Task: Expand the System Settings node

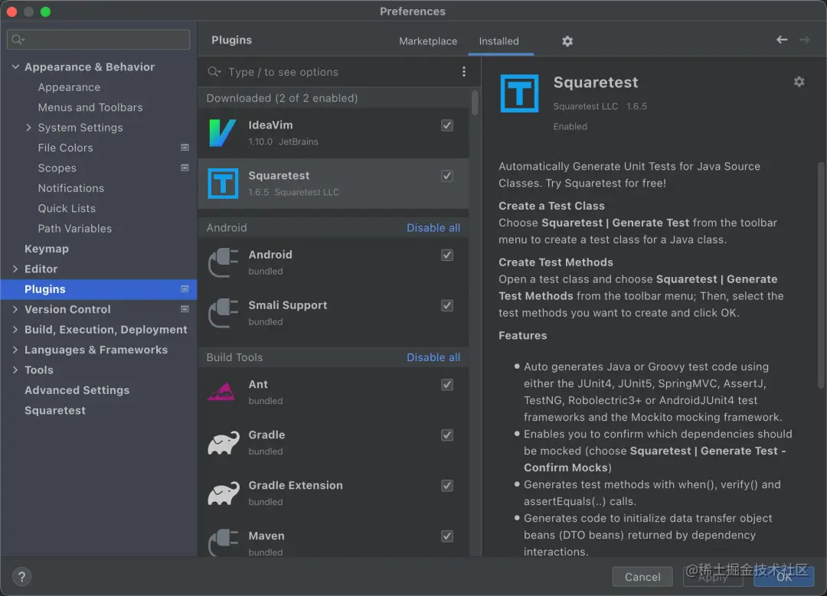Action: (x=28, y=128)
